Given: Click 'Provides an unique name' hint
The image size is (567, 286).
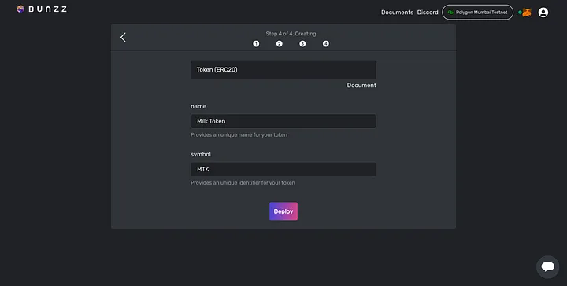Looking at the screenshot, I should 239,135.
